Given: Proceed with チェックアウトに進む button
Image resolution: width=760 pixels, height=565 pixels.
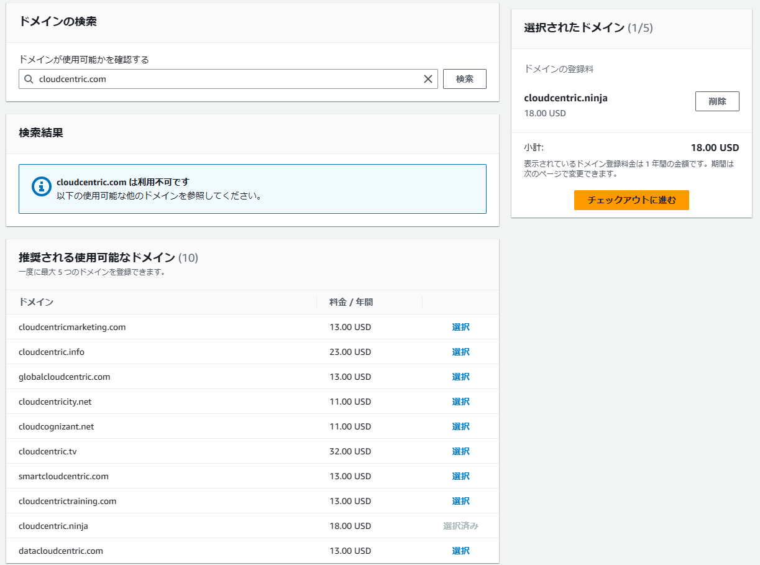Looking at the screenshot, I should [631, 200].
